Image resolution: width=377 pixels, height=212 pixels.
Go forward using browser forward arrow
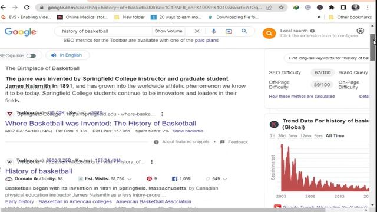pyautogui.click(x=15, y=8)
